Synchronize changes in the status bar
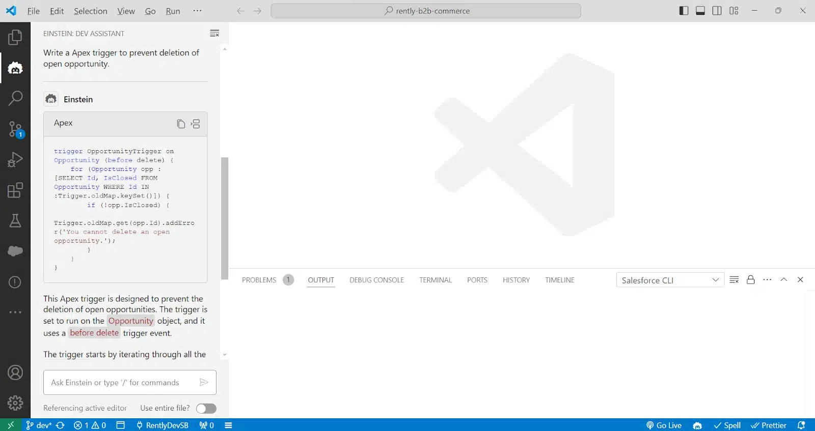The width and height of the screenshot is (815, 431). pyautogui.click(x=61, y=425)
